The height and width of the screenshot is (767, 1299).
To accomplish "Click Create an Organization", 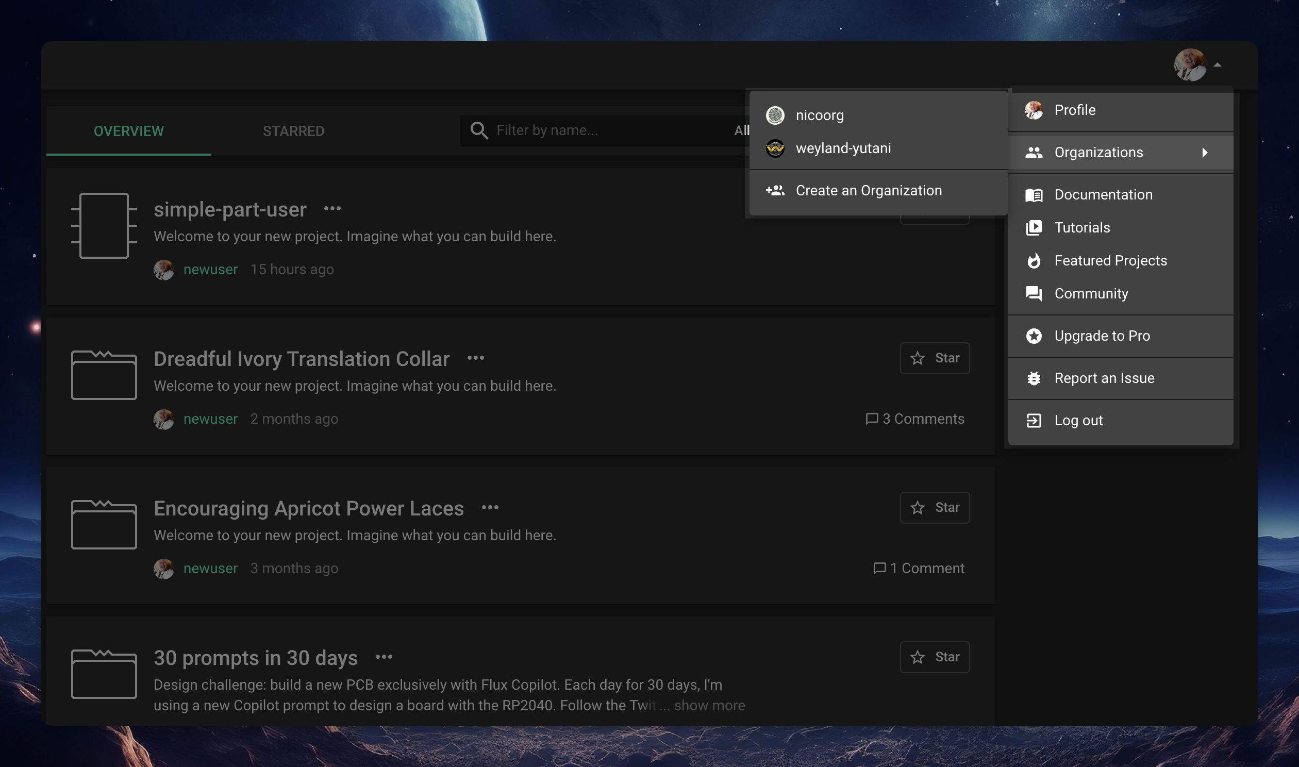I will [x=868, y=191].
